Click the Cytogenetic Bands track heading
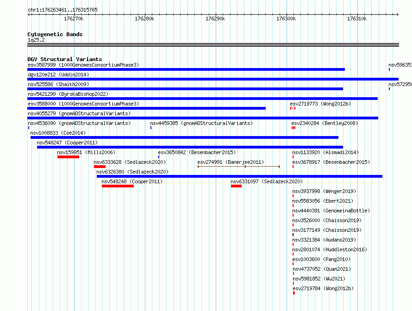412x311 pixels. (x=55, y=34)
